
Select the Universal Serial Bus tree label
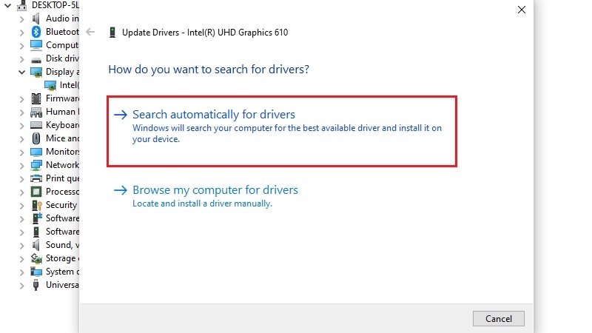click(x=62, y=284)
